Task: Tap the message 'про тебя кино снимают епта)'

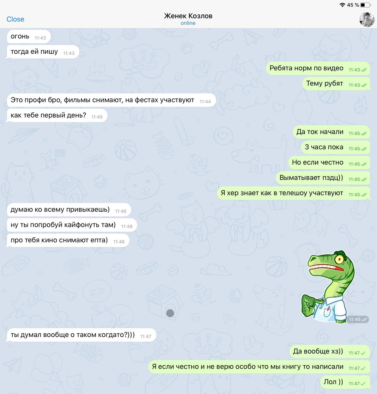Action: [68, 240]
